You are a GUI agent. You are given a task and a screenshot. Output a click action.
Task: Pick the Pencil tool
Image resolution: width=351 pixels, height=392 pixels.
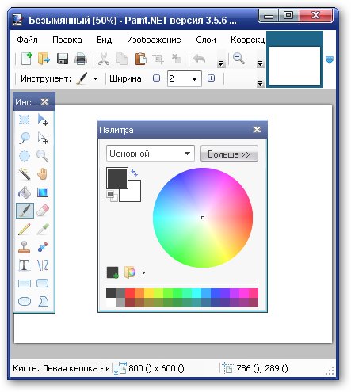25,229
